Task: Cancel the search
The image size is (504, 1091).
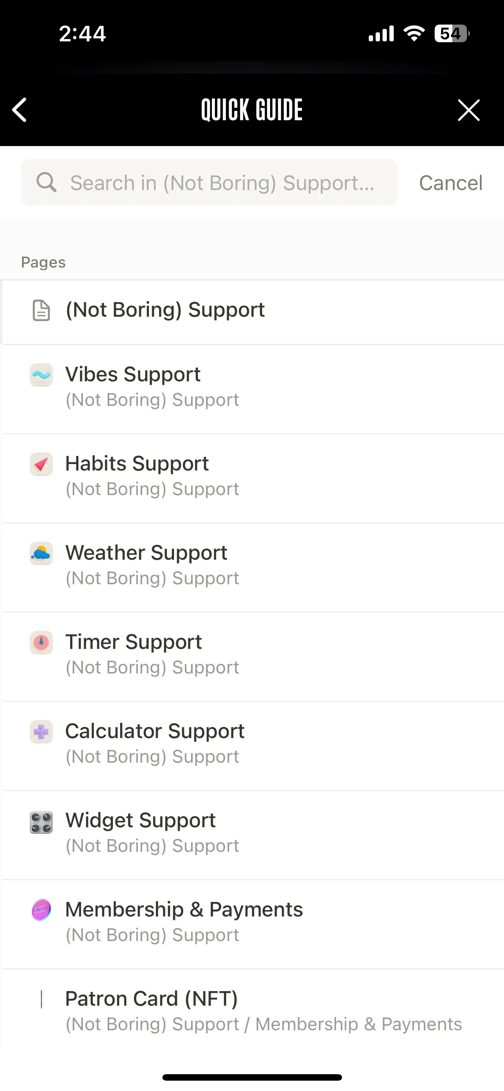Action: click(x=451, y=183)
